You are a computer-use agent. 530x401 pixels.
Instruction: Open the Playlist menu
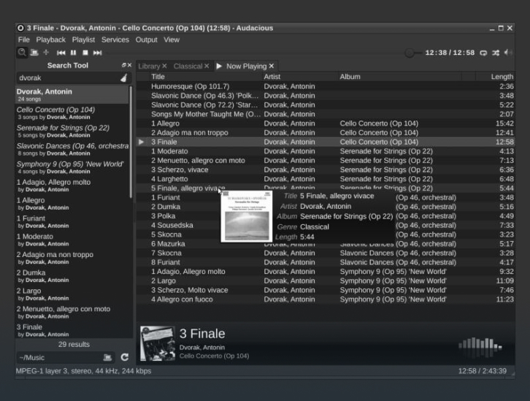click(83, 39)
